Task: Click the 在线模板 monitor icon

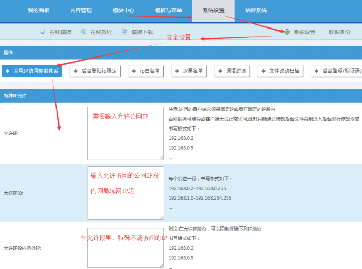Action: (43, 32)
